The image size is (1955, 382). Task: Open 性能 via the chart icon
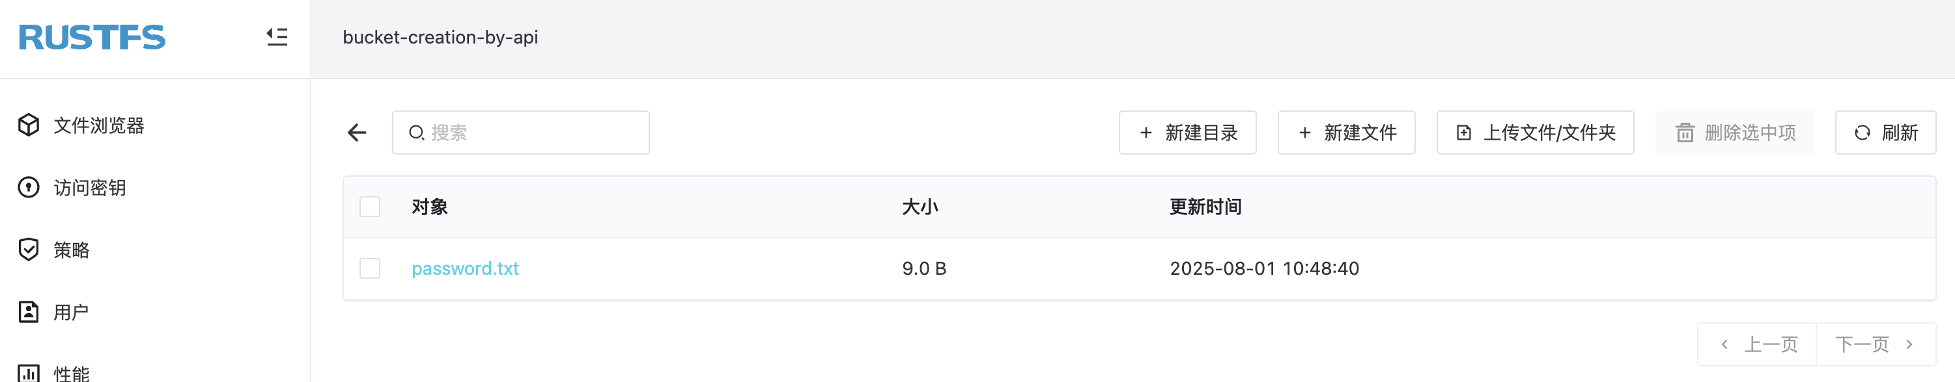click(28, 372)
